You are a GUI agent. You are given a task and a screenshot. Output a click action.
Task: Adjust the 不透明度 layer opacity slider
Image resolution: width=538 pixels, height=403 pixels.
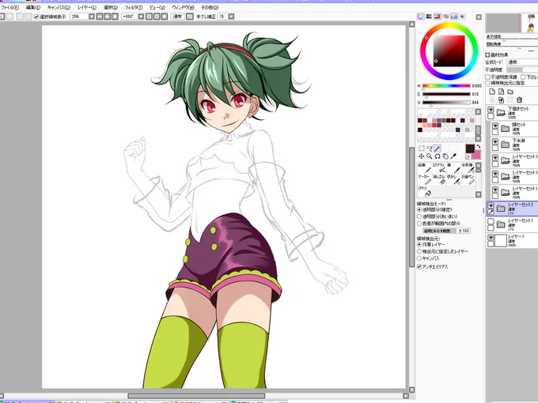point(522,70)
